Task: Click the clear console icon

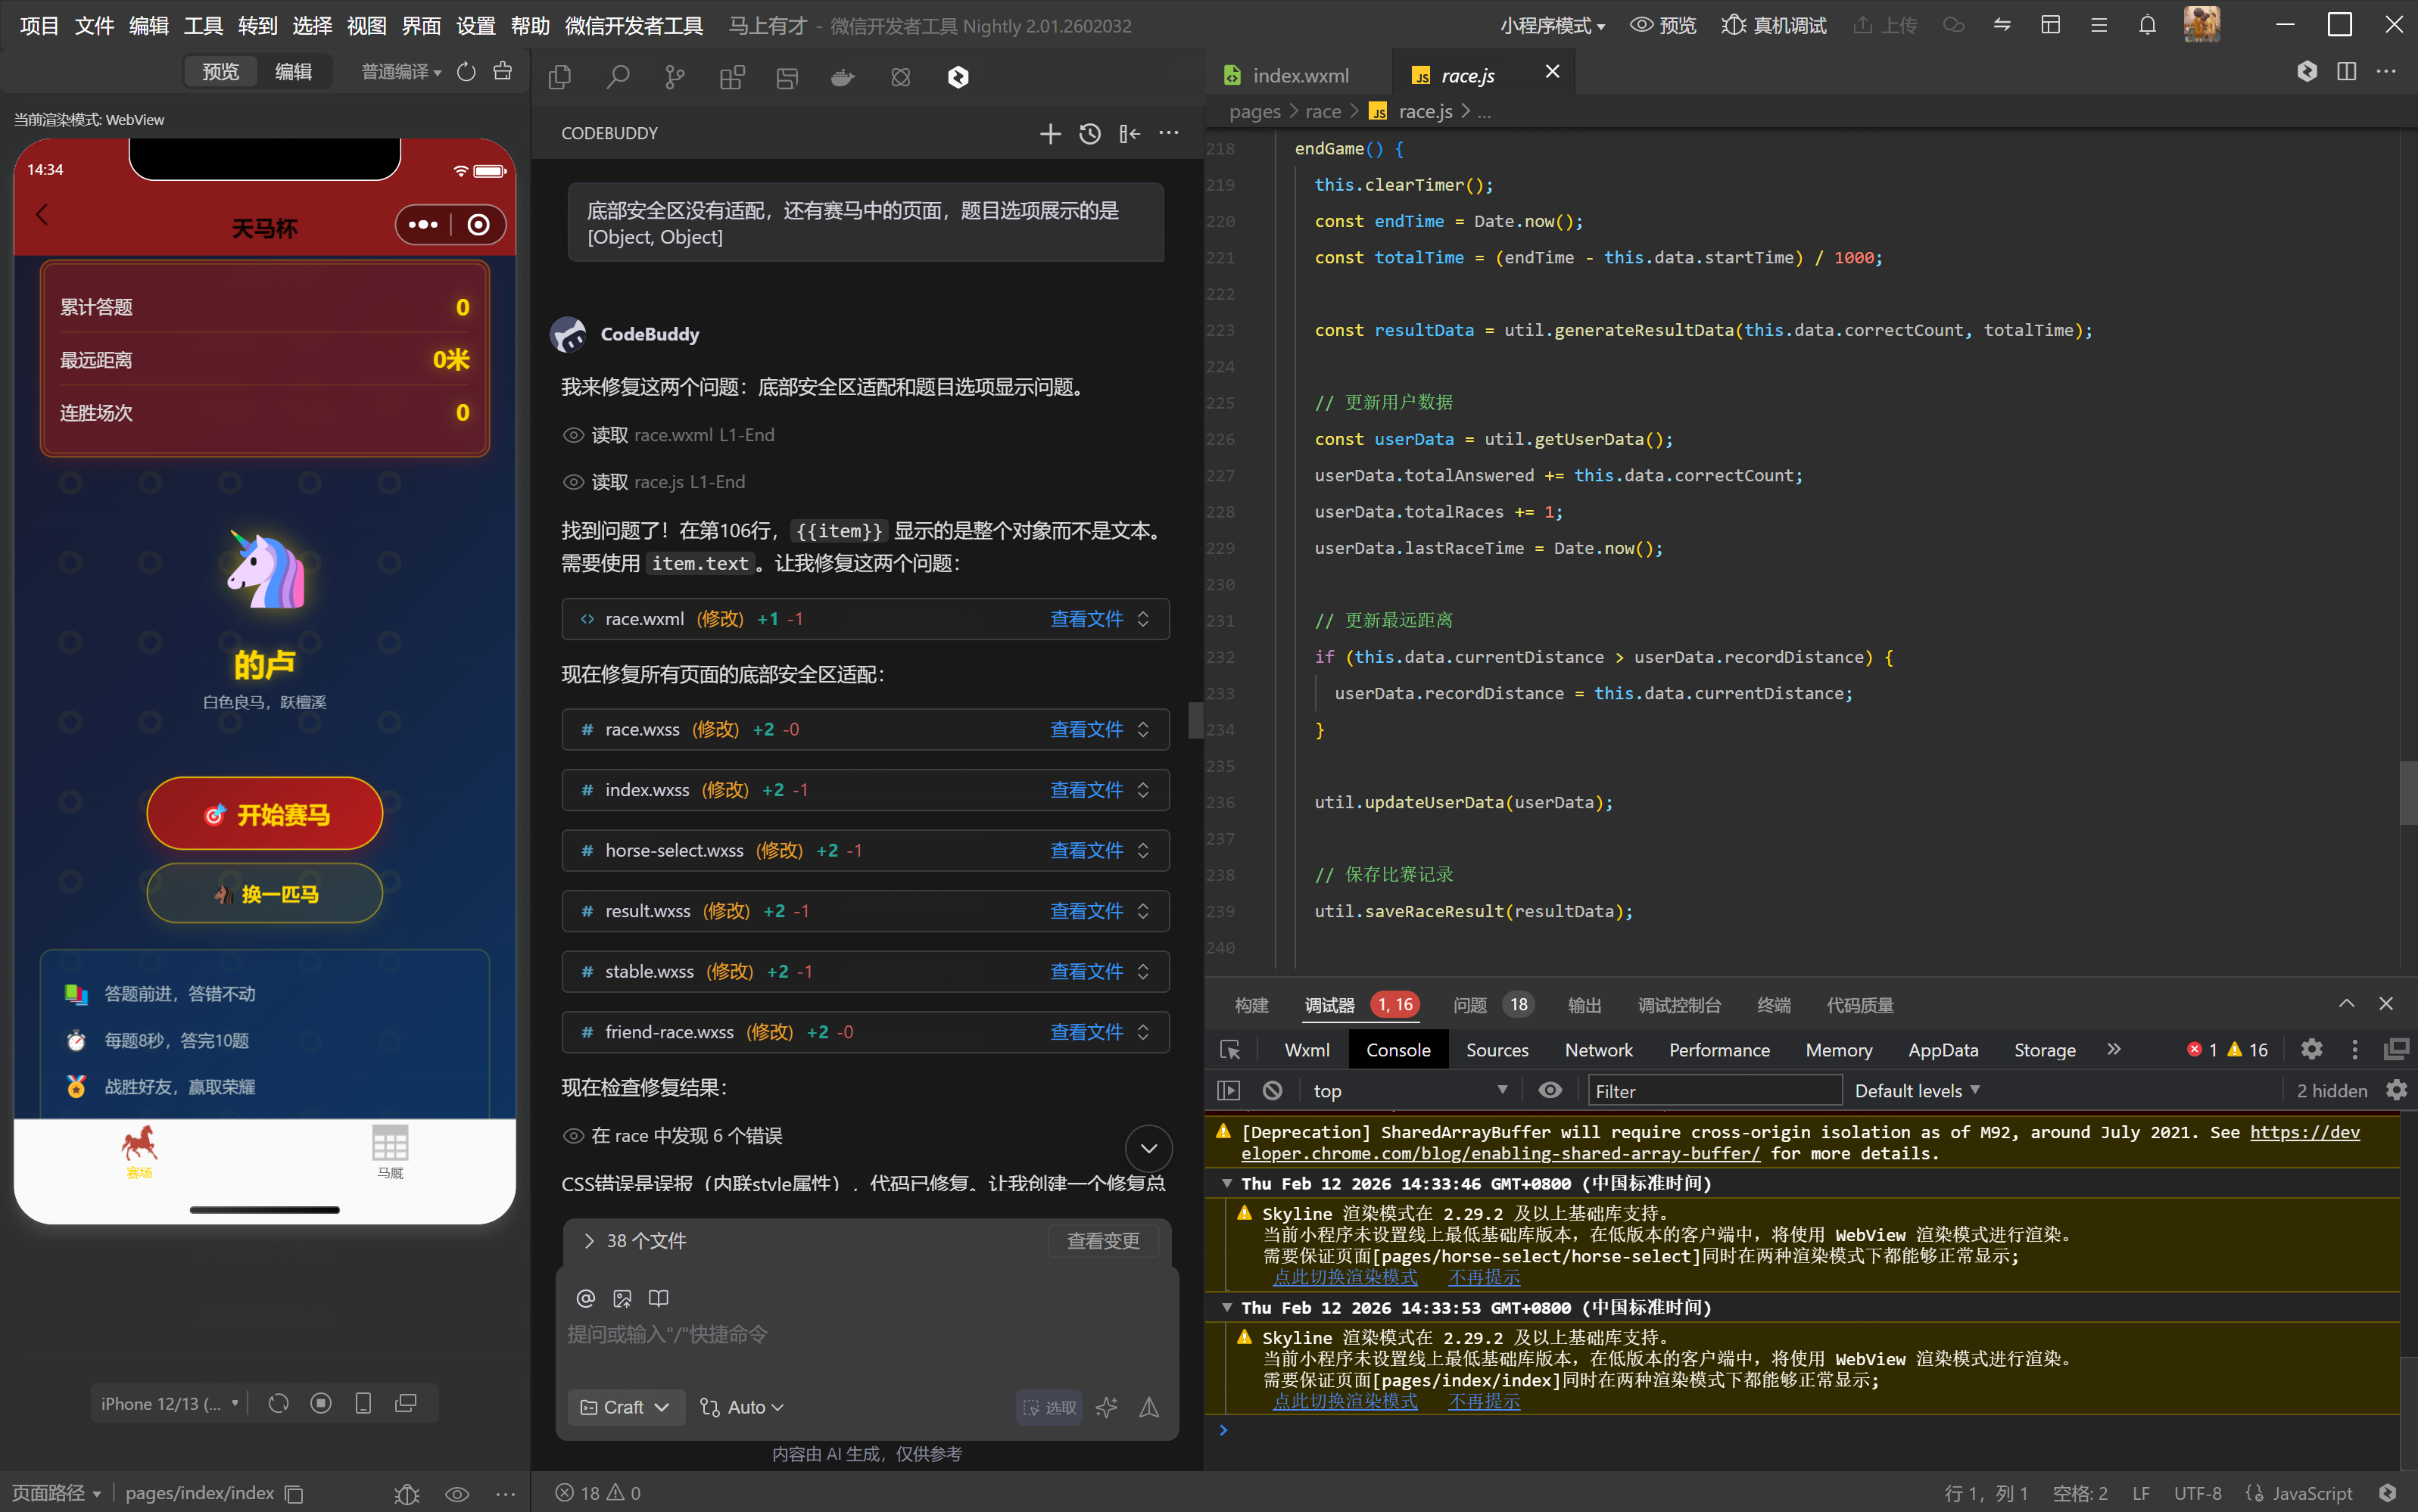Action: [x=1272, y=1090]
